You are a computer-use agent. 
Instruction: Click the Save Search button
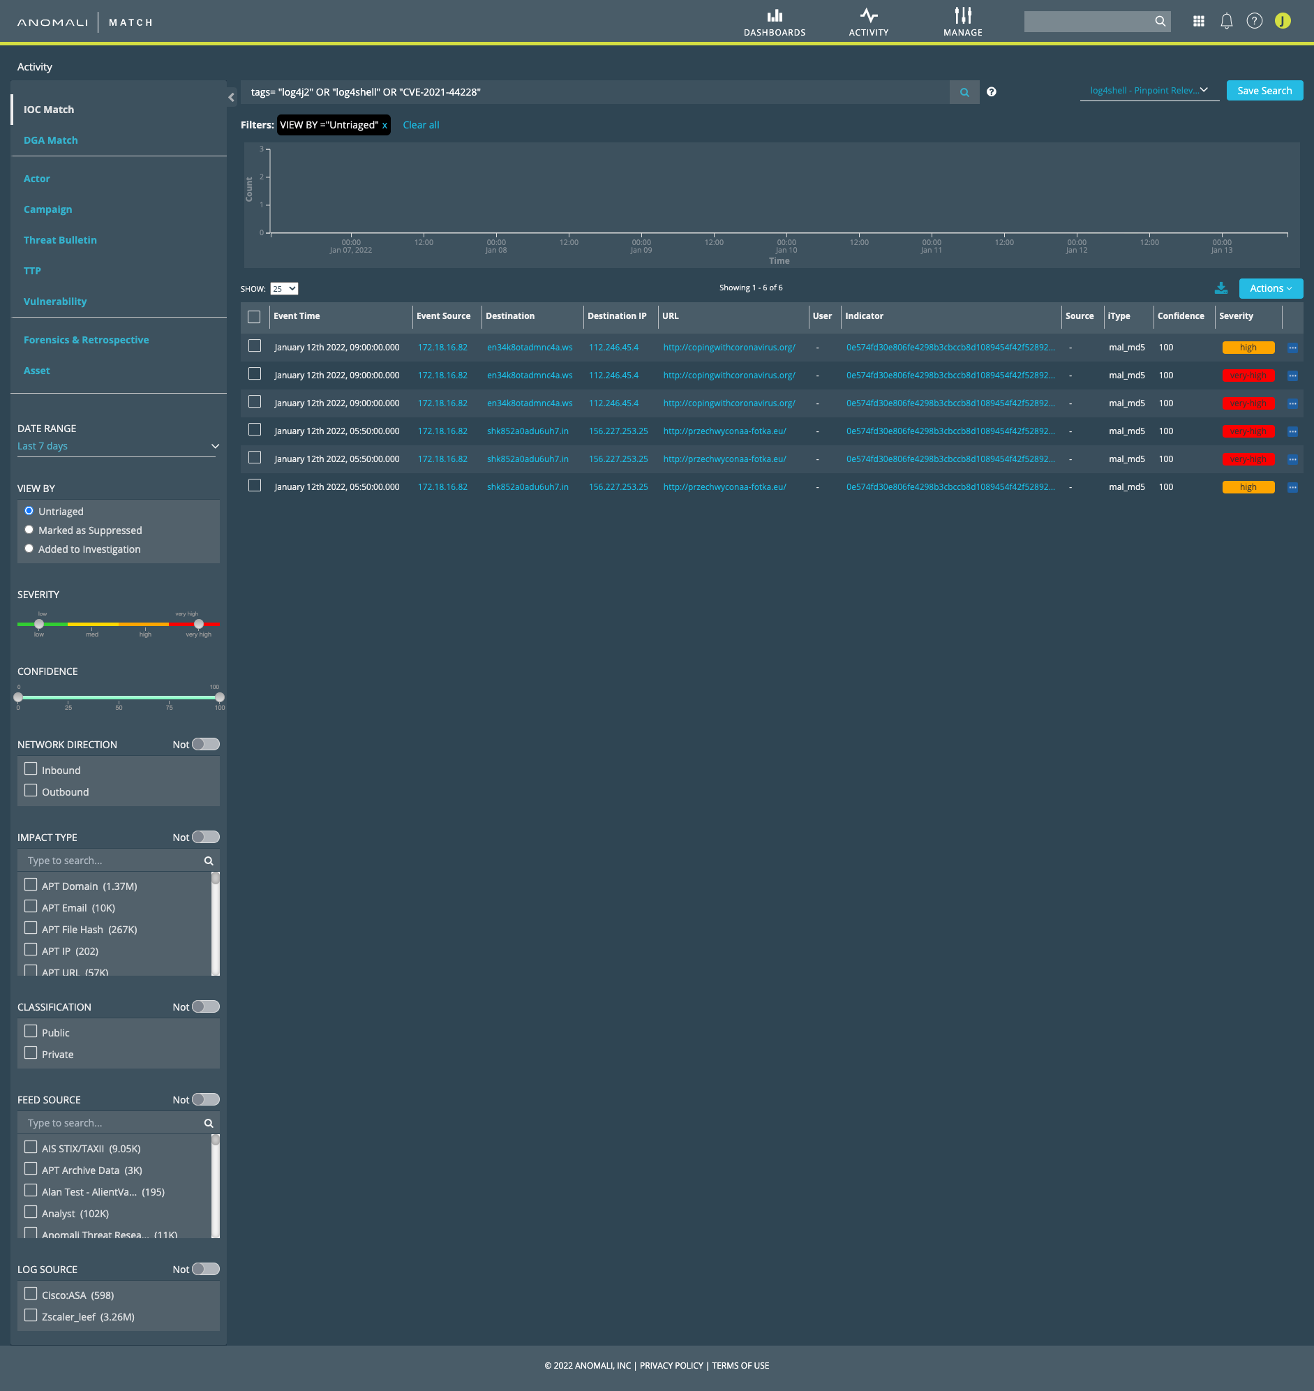1264,91
